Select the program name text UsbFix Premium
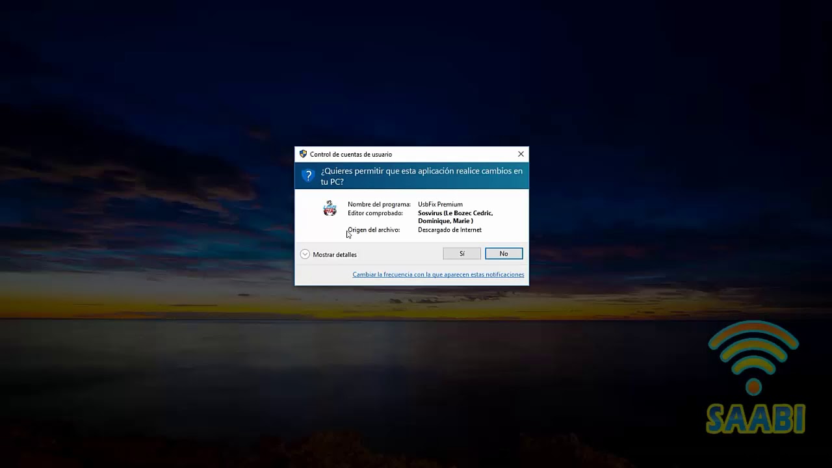This screenshot has width=832, height=468. coord(440,204)
